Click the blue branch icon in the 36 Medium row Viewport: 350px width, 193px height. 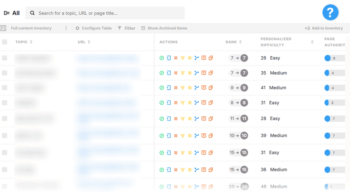click(197, 169)
